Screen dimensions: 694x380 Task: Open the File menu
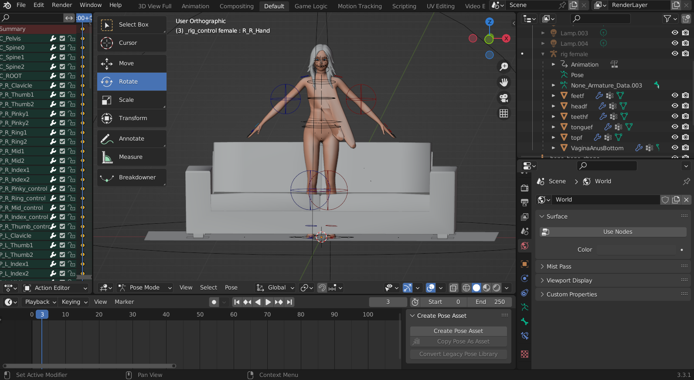click(21, 5)
